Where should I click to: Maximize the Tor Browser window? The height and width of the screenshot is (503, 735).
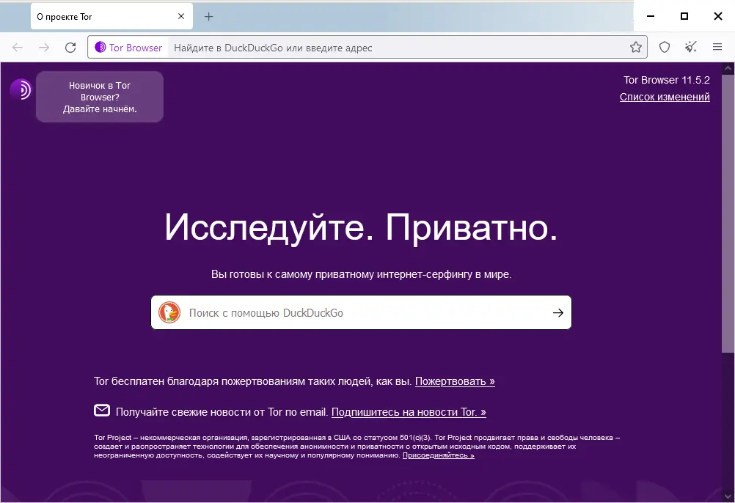click(684, 16)
